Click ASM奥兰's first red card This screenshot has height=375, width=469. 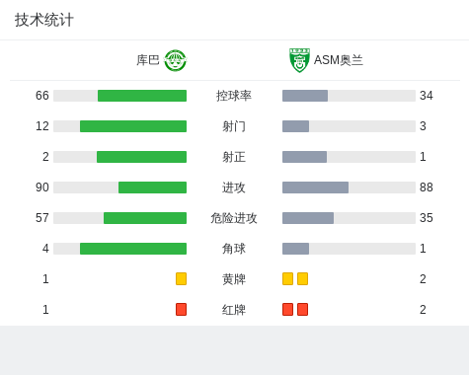(x=287, y=309)
